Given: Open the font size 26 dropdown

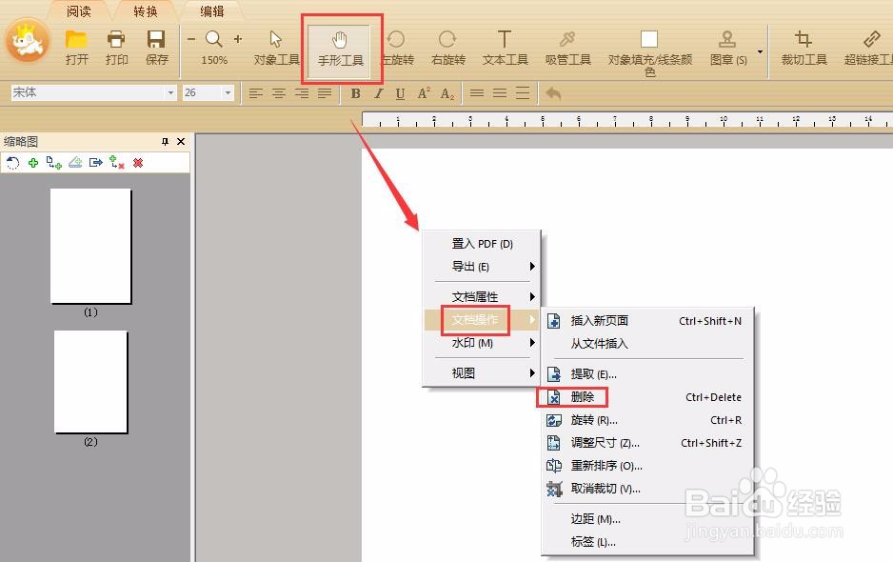Looking at the screenshot, I should click(227, 92).
